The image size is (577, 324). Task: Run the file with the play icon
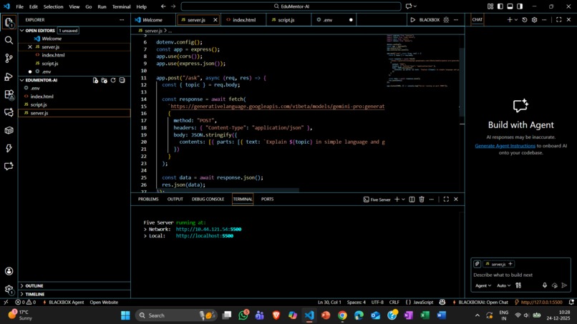pyautogui.click(x=413, y=20)
